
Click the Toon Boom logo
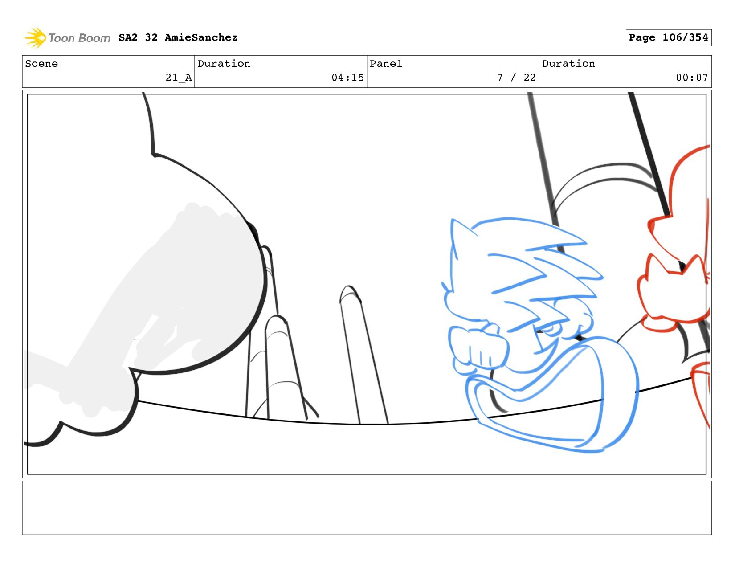(x=67, y=38)
